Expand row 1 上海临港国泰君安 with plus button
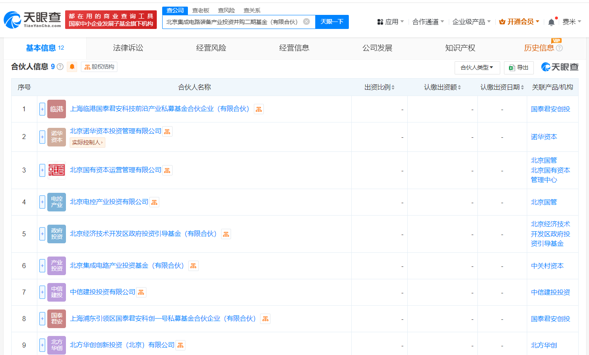The image size is (589, 355). 42,109
